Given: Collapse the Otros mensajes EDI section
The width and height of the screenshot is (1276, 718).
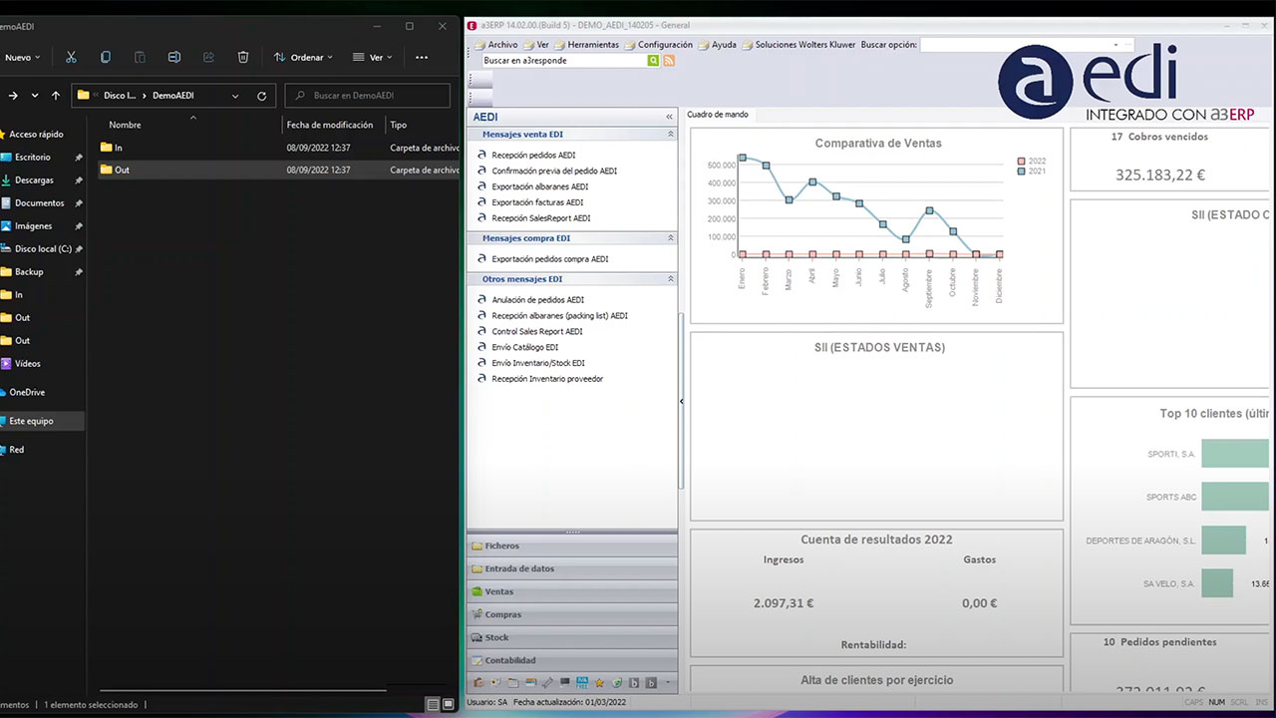Looking at the screenshot, I should point(670,279).
